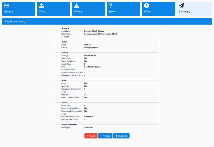Click the Differential Backup Pool label
Viewport: 214px width, 147px height.
(72, 75)
